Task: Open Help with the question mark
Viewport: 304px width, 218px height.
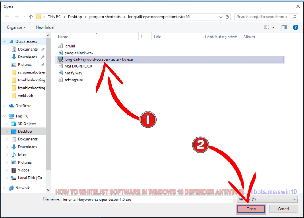Action: (296, 27)
